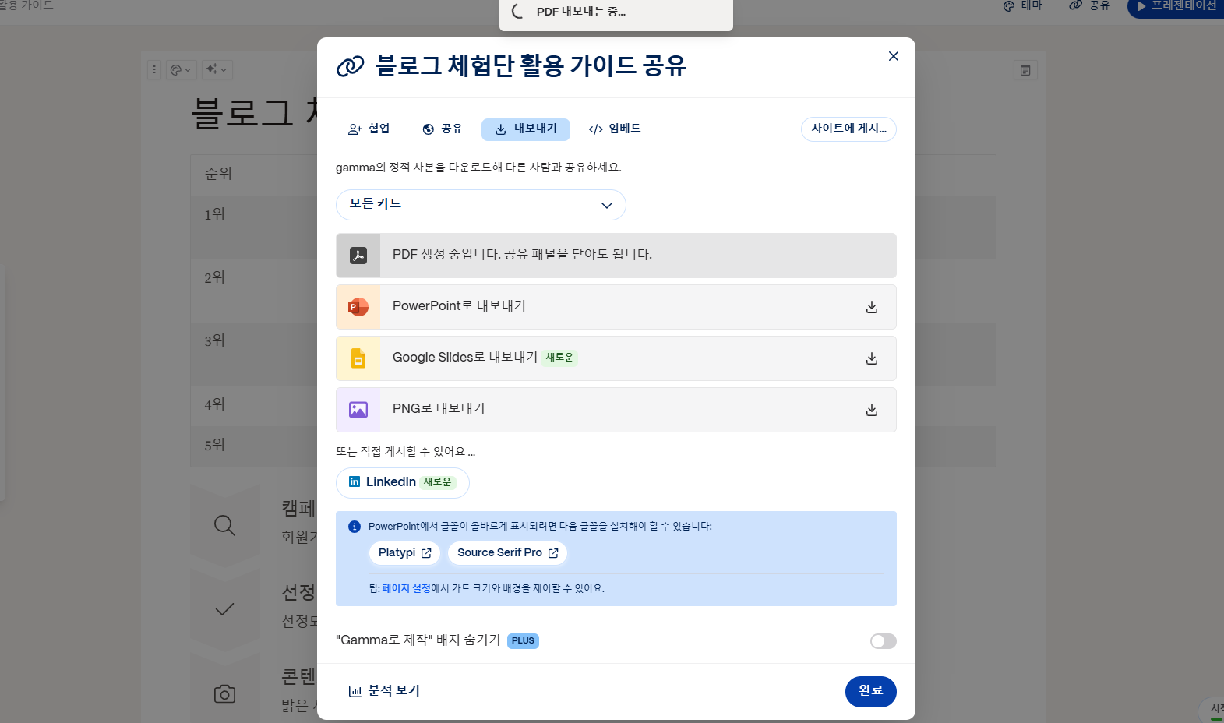Download PowerPoint export via arrow icon

click(872, 307)
